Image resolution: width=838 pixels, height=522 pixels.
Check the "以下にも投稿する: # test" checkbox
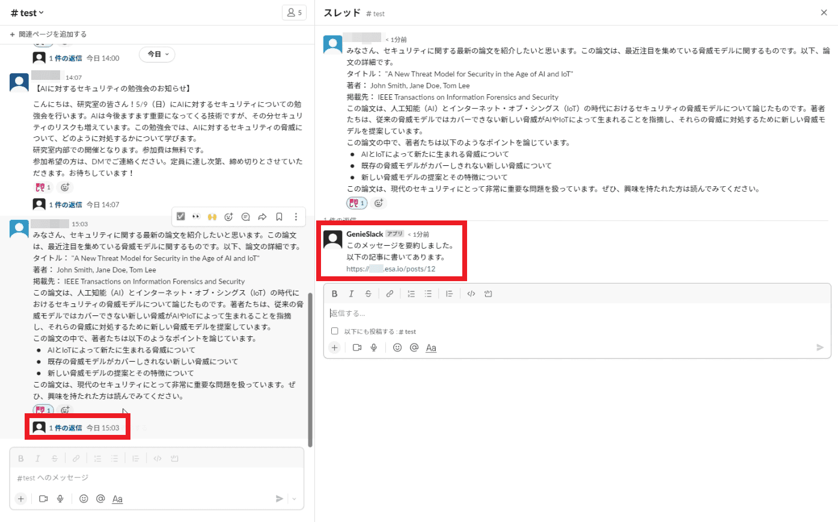[x=335, y=331]
